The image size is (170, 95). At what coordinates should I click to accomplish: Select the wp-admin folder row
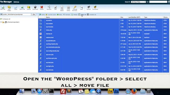[x=104, y=20]
